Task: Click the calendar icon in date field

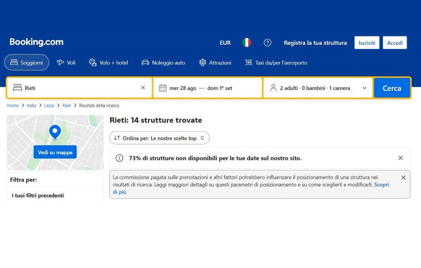Action: coord(163,88)
